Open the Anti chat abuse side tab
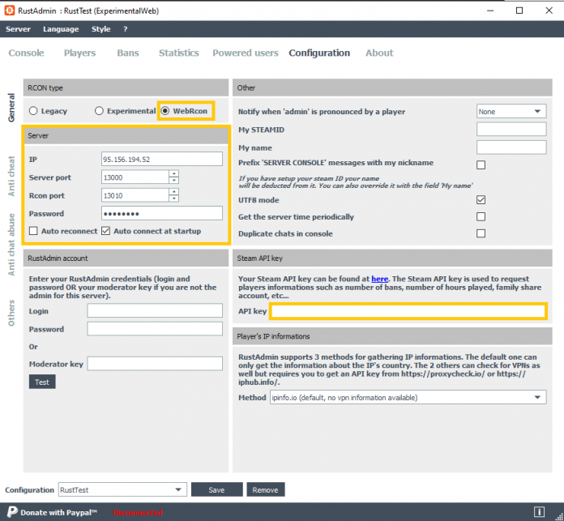Screen dimensions: 564x521 [11, 245]
